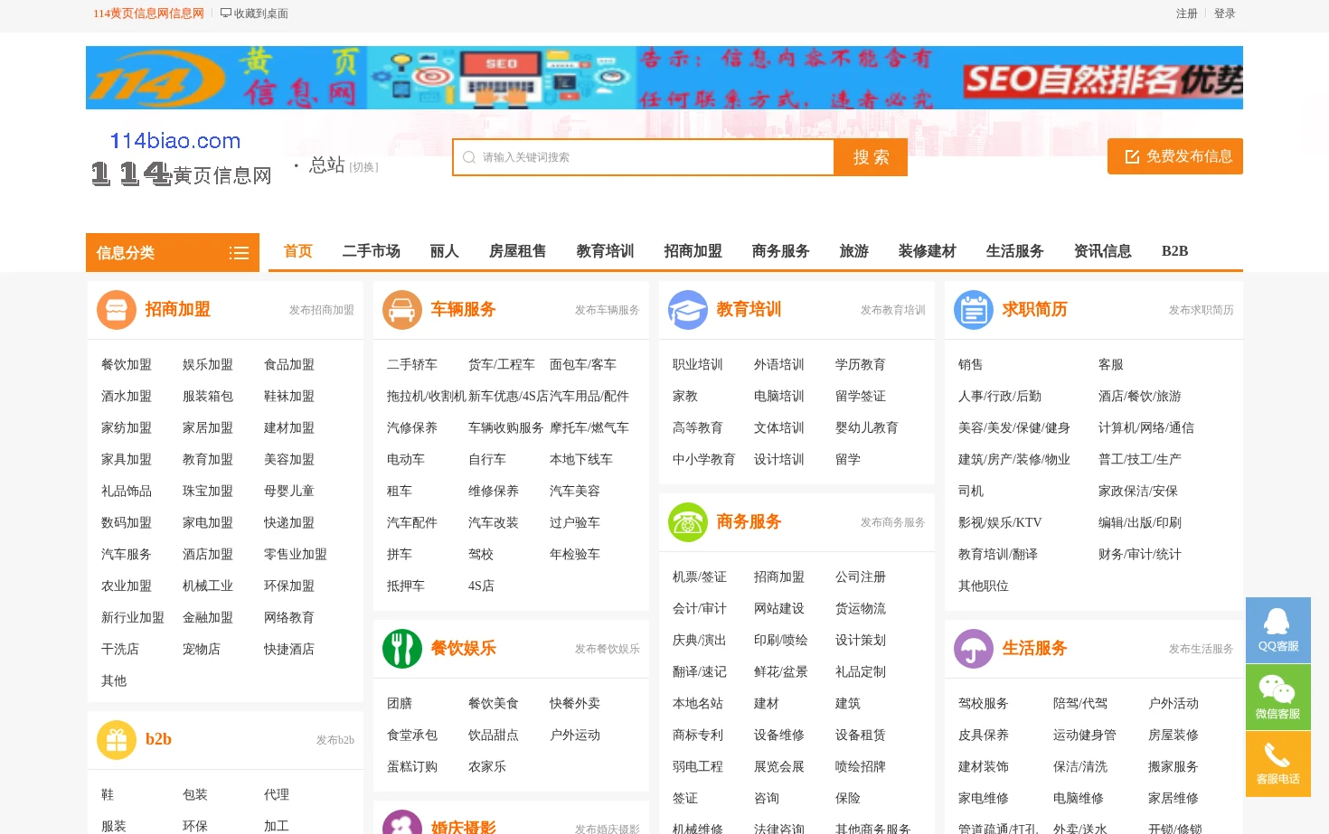This screenshot has height=834, width=1329.
Task: Click the 商务服务 telephone icon
Action: [687, 522]
